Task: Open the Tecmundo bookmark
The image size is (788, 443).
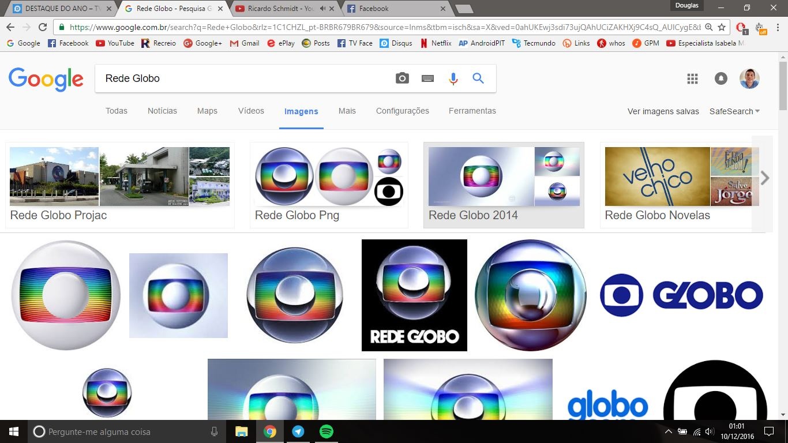Action: (534, 43)
